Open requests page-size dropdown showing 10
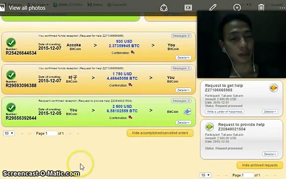 [x=206, y=176]
